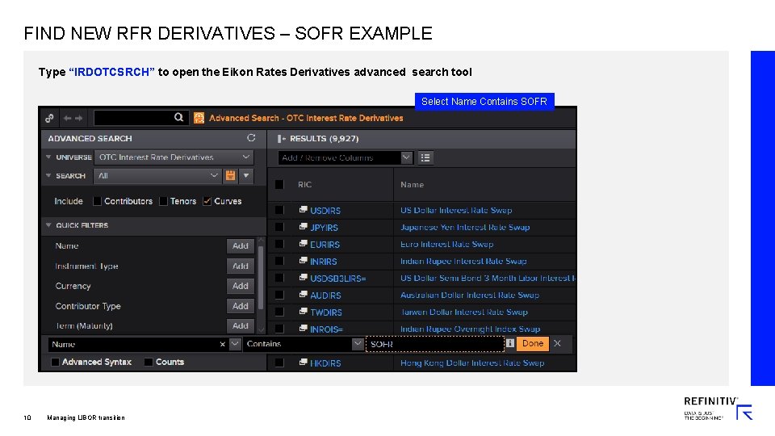
Task: Open the Contains operator dropdown
Action: (358, 344)
